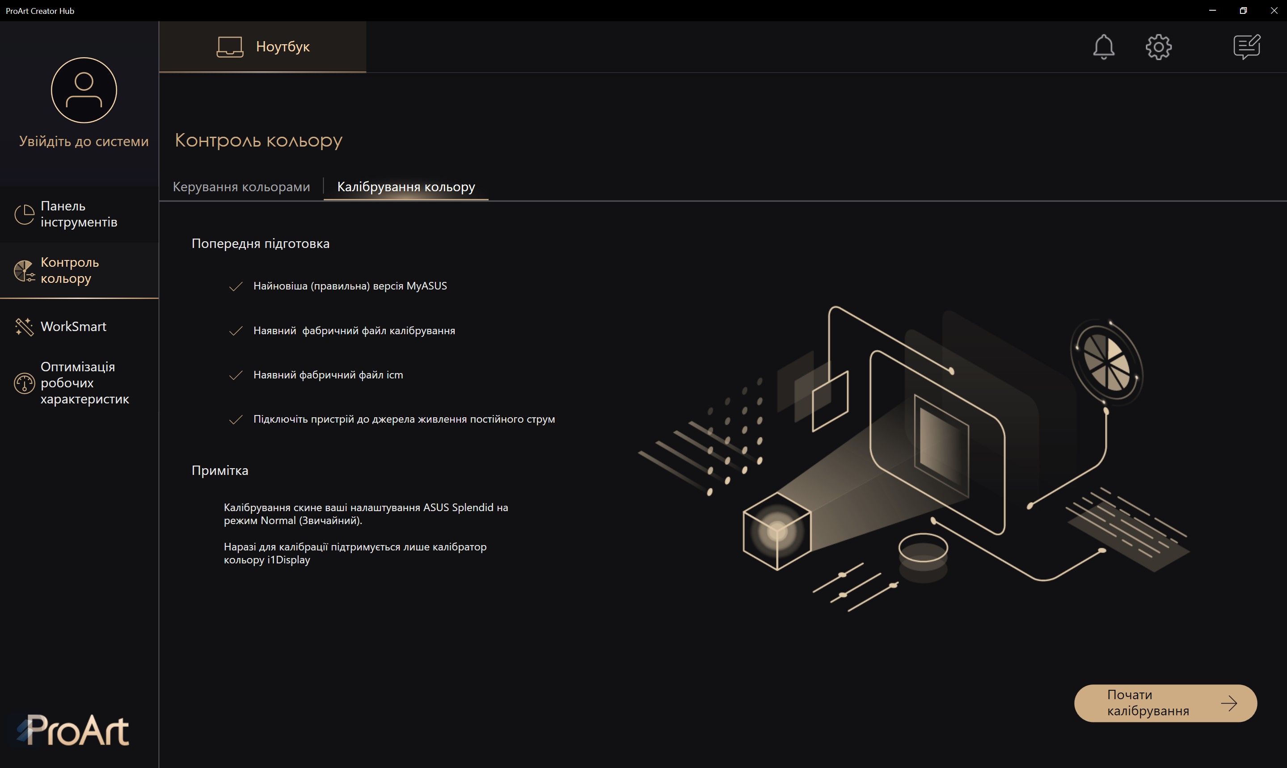Open settings via the gear icon
Screen dimensions: 1287x768
(1158, 47)
